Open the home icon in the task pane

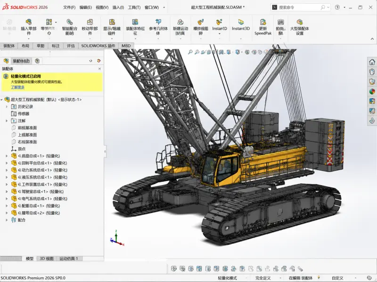tap(372, 62)
